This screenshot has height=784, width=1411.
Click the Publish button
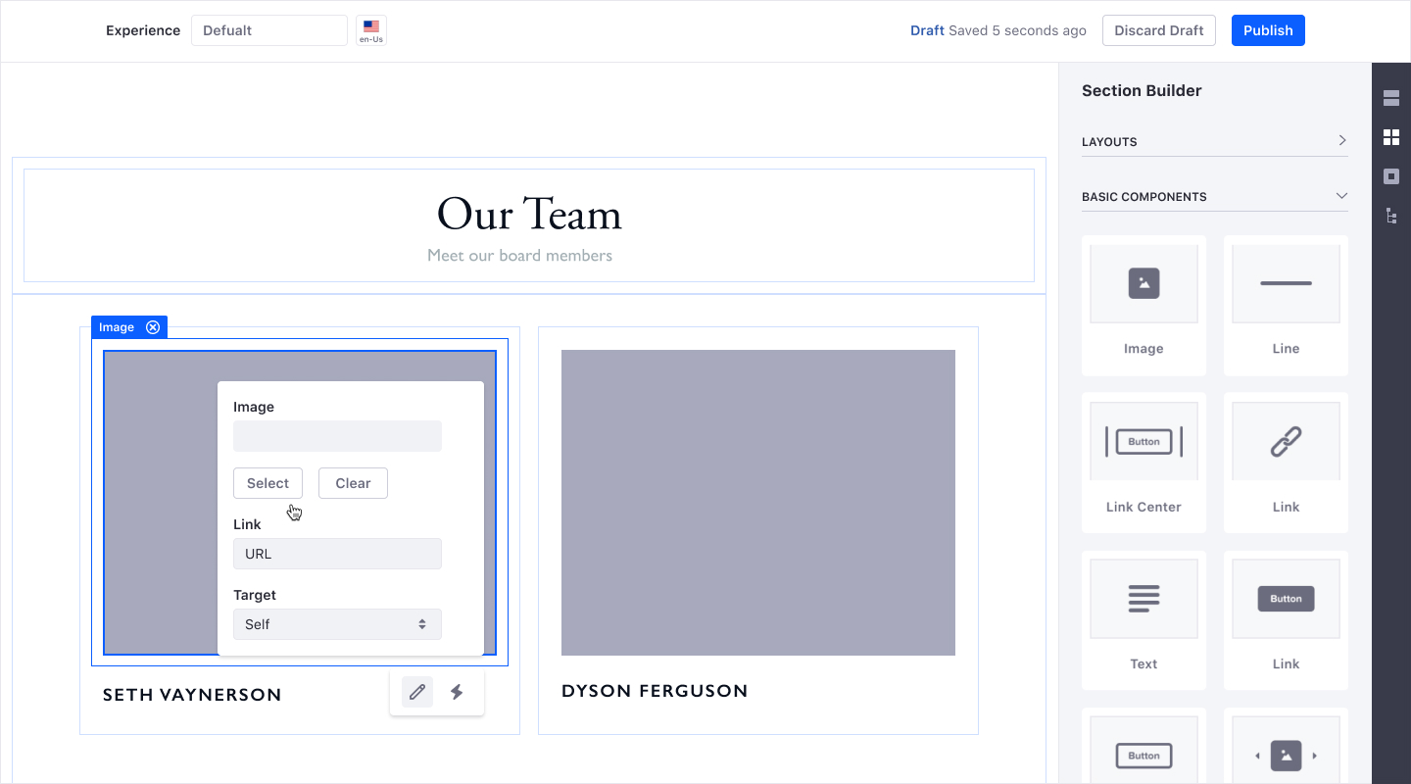point(1268,30)
